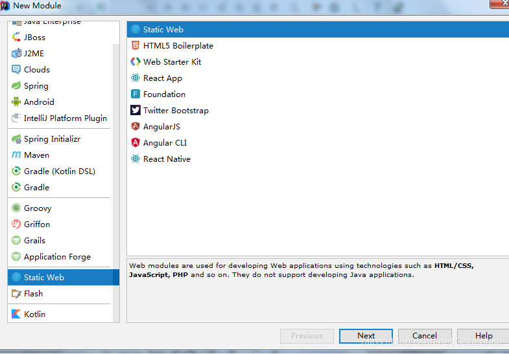Select Static Web template in right list
This screenshot has height=354, width=509.
point(318,29)
